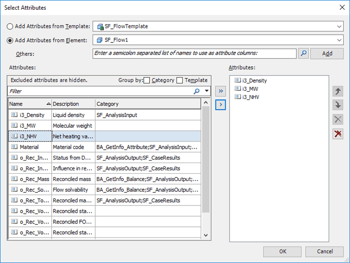Click icon beside i3_Density in right list

(x=238, y=80)
